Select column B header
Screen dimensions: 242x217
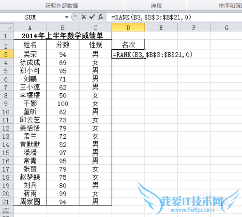(63, 28)
